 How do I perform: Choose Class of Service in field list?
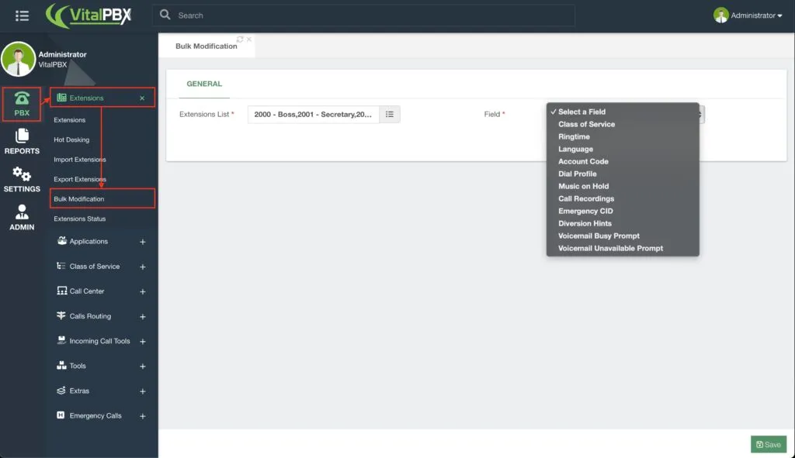pos(586,124)
